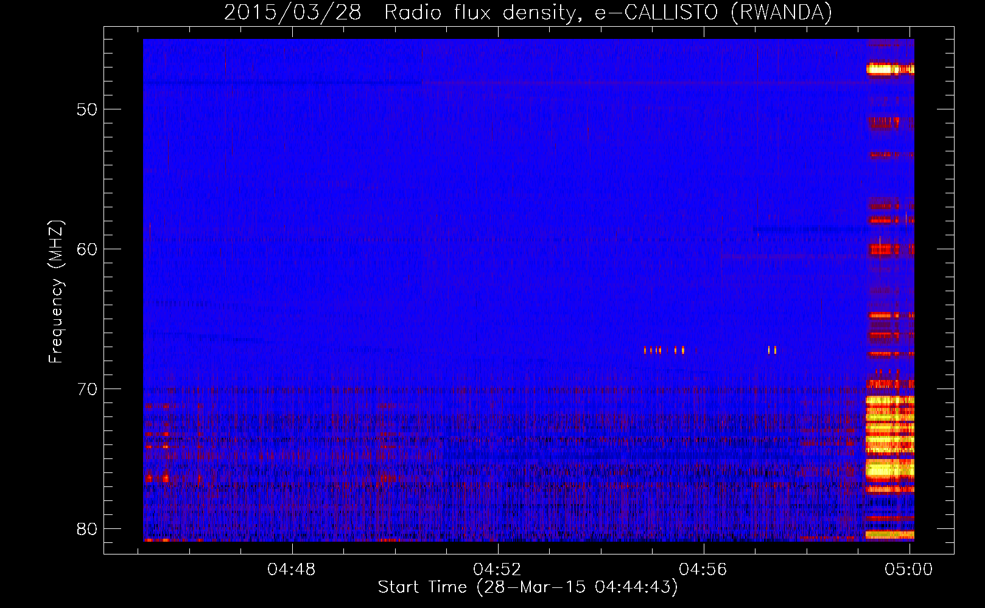Click the 60 MHz frequency tick label
This screenshot has height=608, width=985.
[x=87, y=249]
